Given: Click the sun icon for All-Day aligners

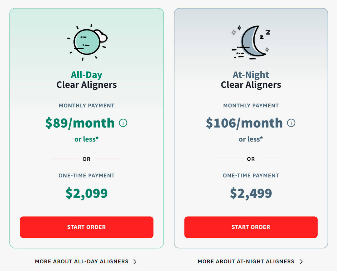Looking at the screenshot, I should [x=87, y=42].
